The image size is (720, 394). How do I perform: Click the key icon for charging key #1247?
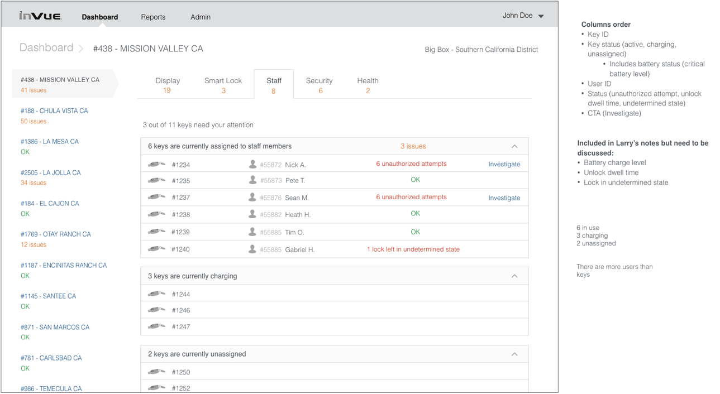pos(156,326)
